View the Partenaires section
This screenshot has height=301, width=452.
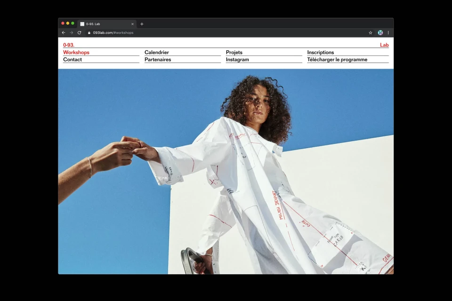click(158, 59)
